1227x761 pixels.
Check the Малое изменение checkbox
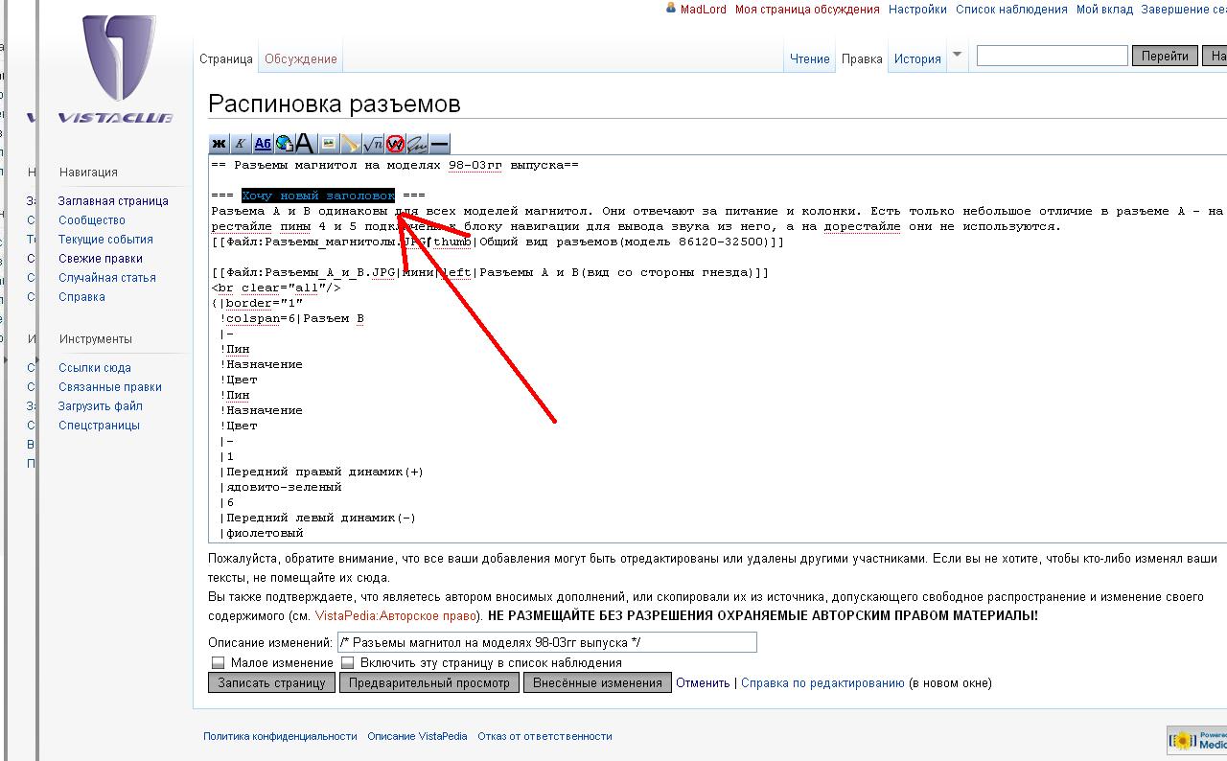click(x=219, y=662)
